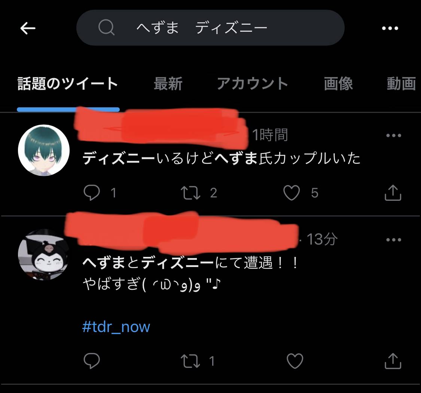Open the #tdr_now hashtag link
The width and height of the screenshot is (421, 393).
point(116,327)
